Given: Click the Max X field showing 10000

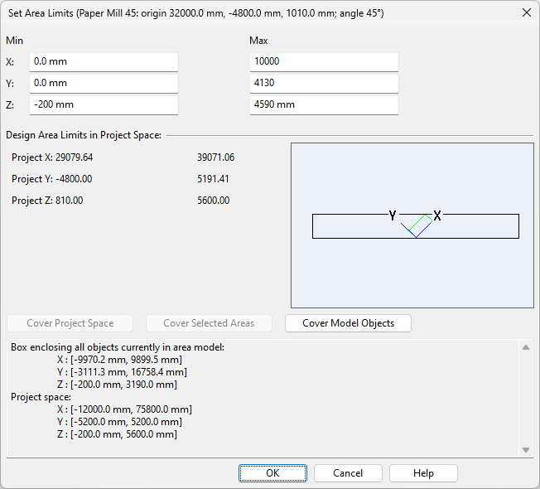Looking at the screenshot, I should coord(323,62).
